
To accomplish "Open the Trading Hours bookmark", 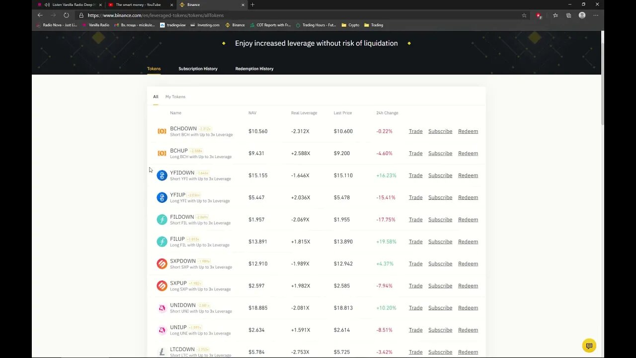I will pyautogui.click(x=316, y=25).
